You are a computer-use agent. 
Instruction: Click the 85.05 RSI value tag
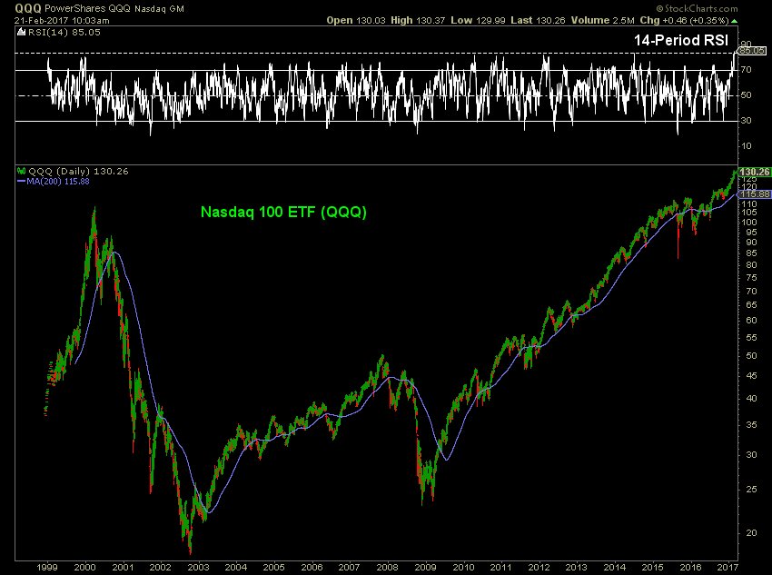[x=751, y=51]
